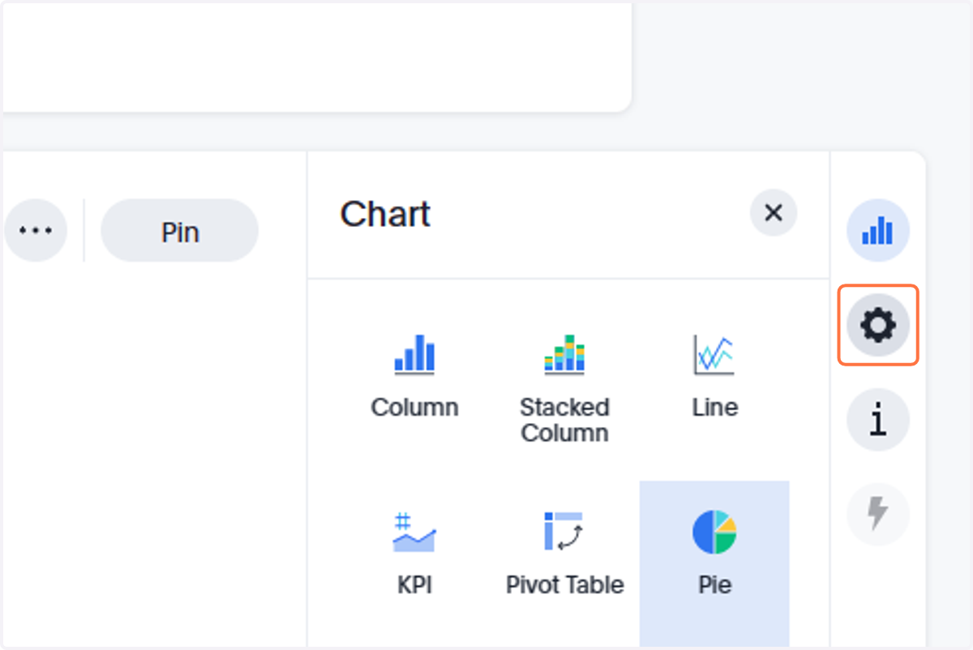Choose the KPI chart type
The width and height of the screenshot is (973, 650).
point(414,554)
